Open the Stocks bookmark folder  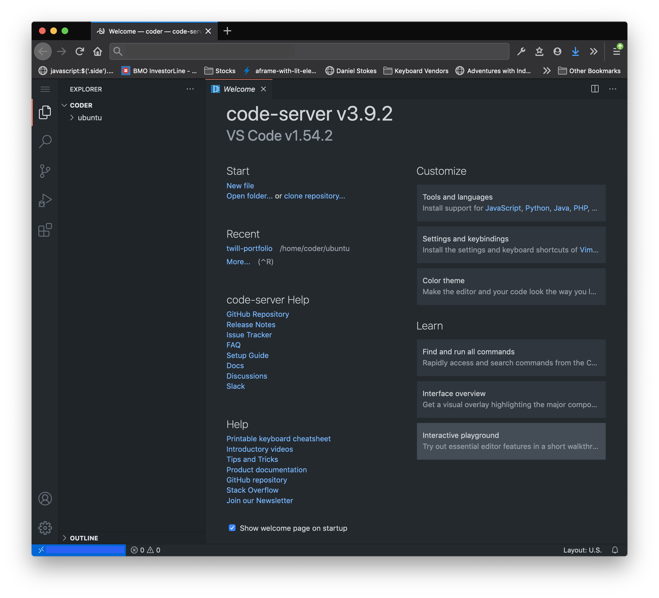point(220,71)
